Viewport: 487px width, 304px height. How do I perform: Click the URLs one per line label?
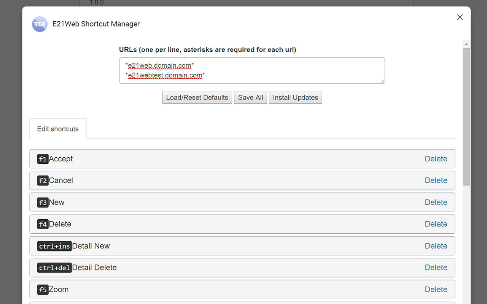[207, 50]
